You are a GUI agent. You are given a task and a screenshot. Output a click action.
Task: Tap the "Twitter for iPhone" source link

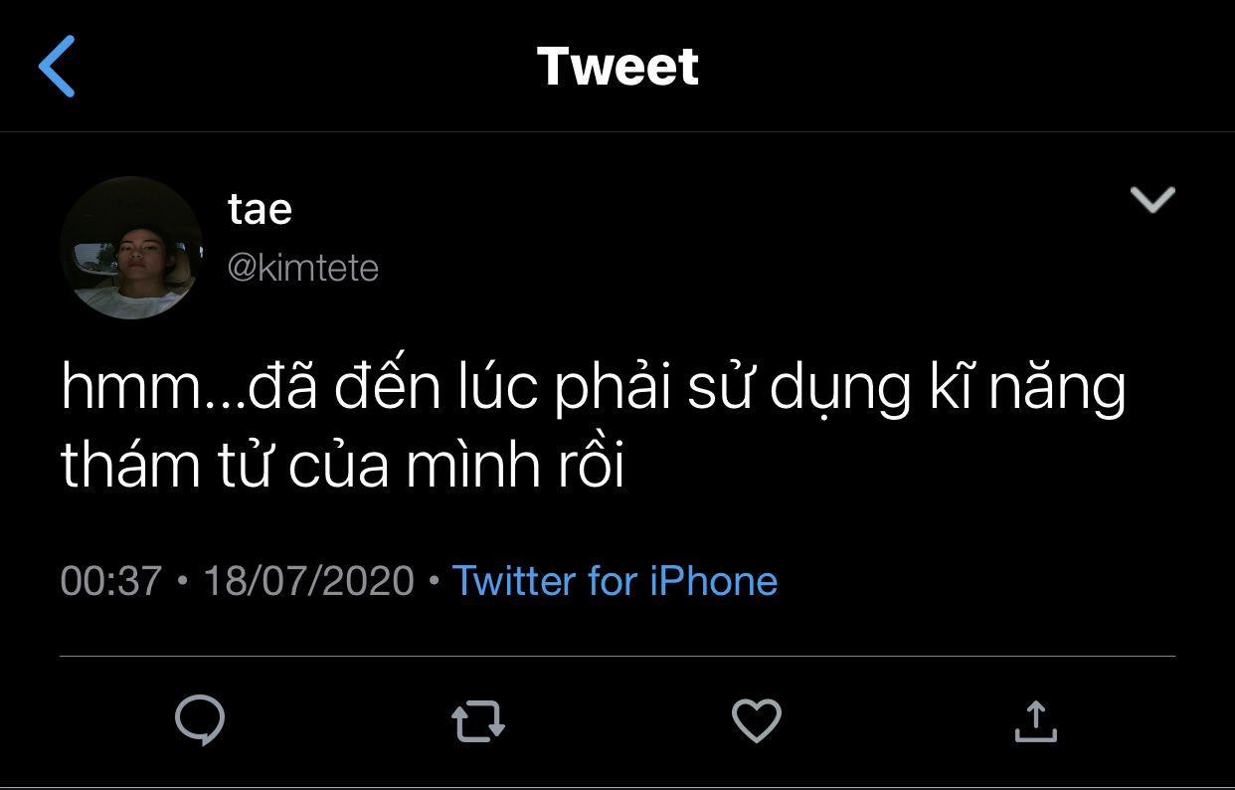pos(615,581)
